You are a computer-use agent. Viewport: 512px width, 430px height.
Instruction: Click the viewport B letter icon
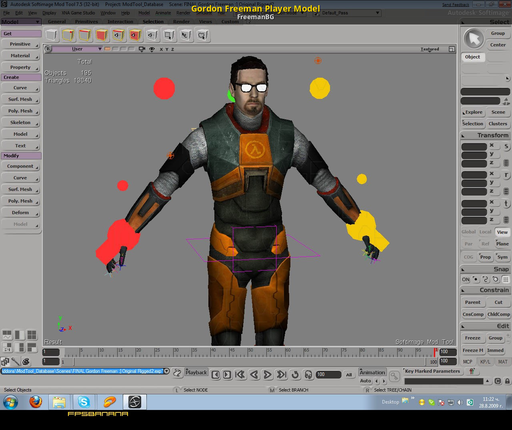pyautogui.click(x=48, y=49)
